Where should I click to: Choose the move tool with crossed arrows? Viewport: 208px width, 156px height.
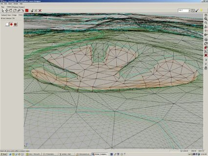[x=6, y=11]
